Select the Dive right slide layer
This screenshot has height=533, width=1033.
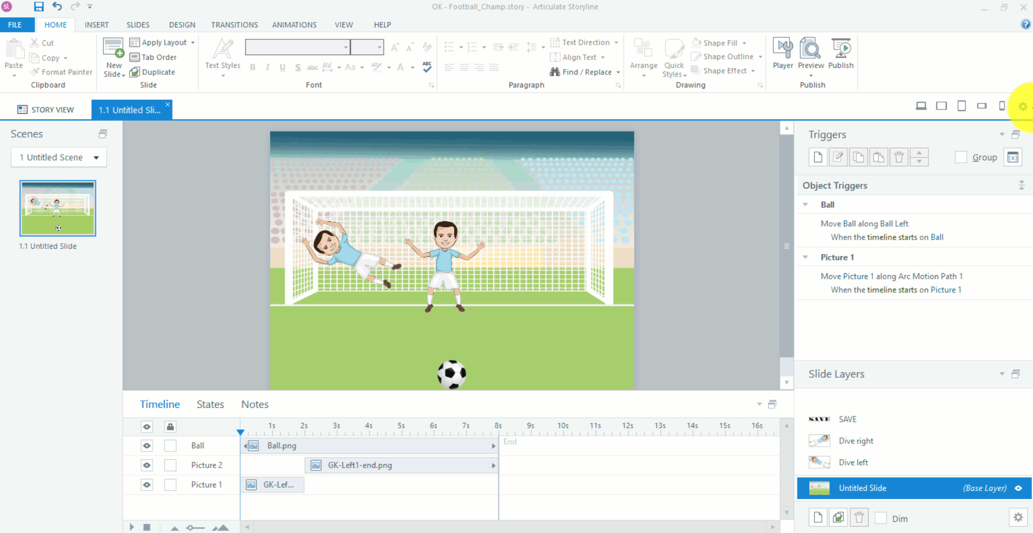(x=857, y=441)
